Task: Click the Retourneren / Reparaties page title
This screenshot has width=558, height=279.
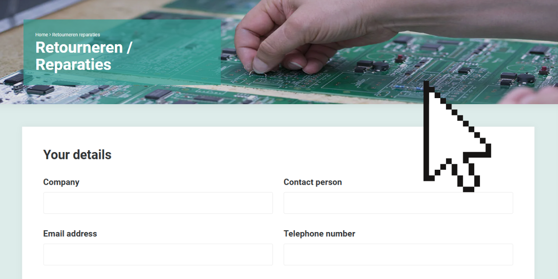Action: coord(84,56)
